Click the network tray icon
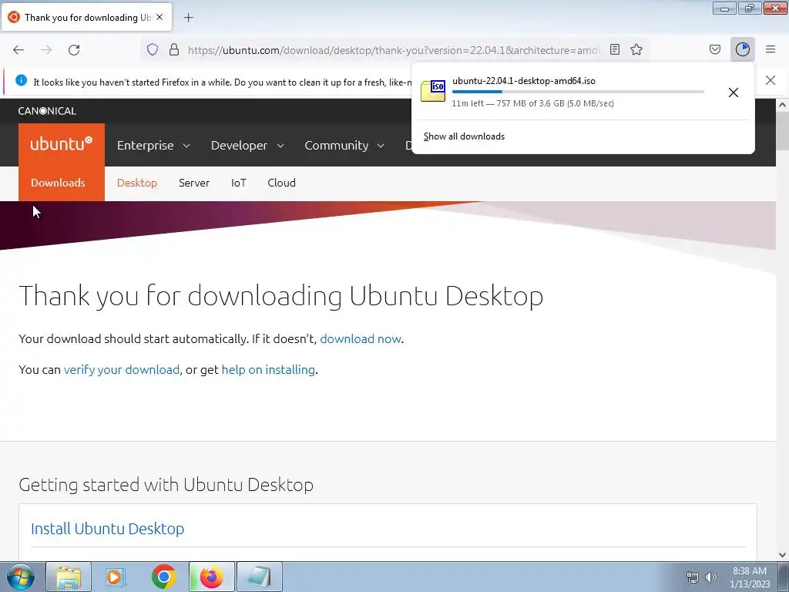789x592 pixels. (x=693, y=577)
